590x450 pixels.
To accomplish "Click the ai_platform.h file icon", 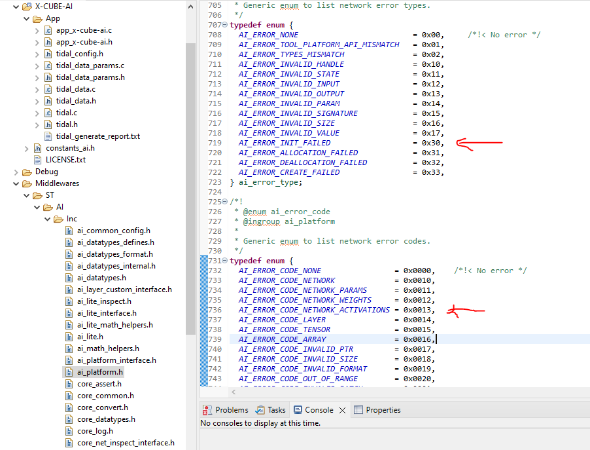I will [x=69, y=372].
